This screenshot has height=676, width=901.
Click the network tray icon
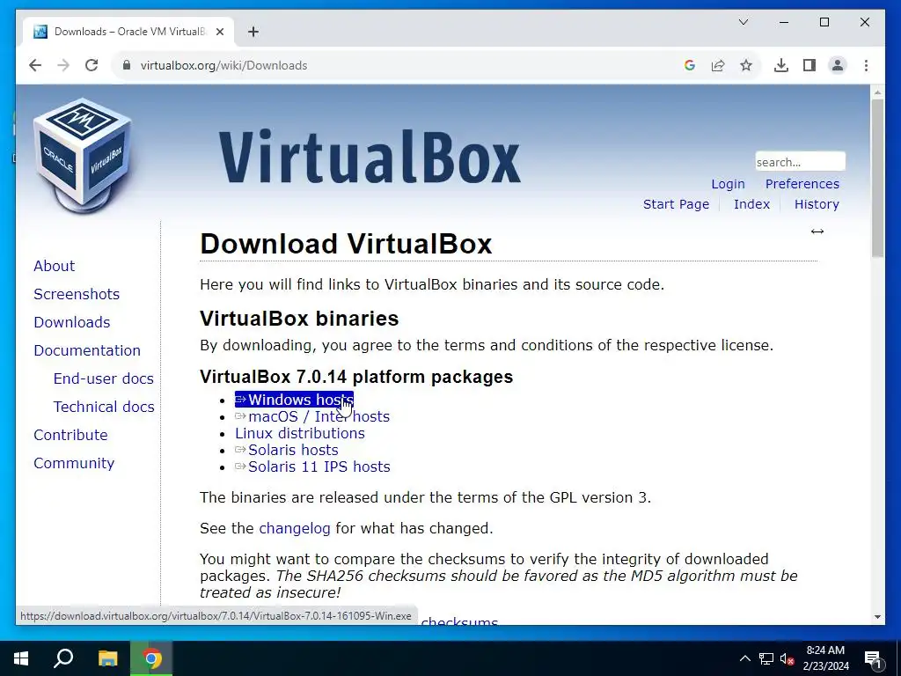[766, 658]
